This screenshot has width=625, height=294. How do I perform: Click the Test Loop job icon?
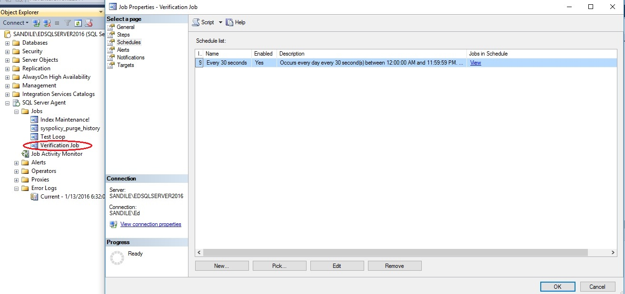coord(34,137)
